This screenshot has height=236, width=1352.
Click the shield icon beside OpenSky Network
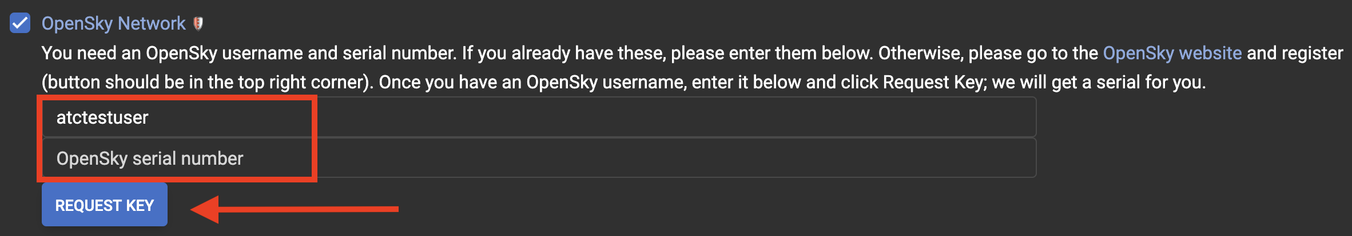tap(198, 23)
